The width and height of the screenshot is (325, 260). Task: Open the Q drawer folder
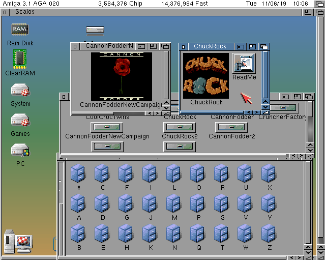pyautogui.click(x=197, y=233)
